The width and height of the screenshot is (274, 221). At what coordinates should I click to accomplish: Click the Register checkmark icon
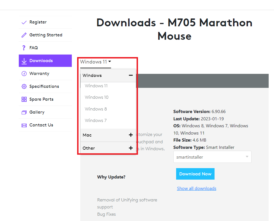24,22
